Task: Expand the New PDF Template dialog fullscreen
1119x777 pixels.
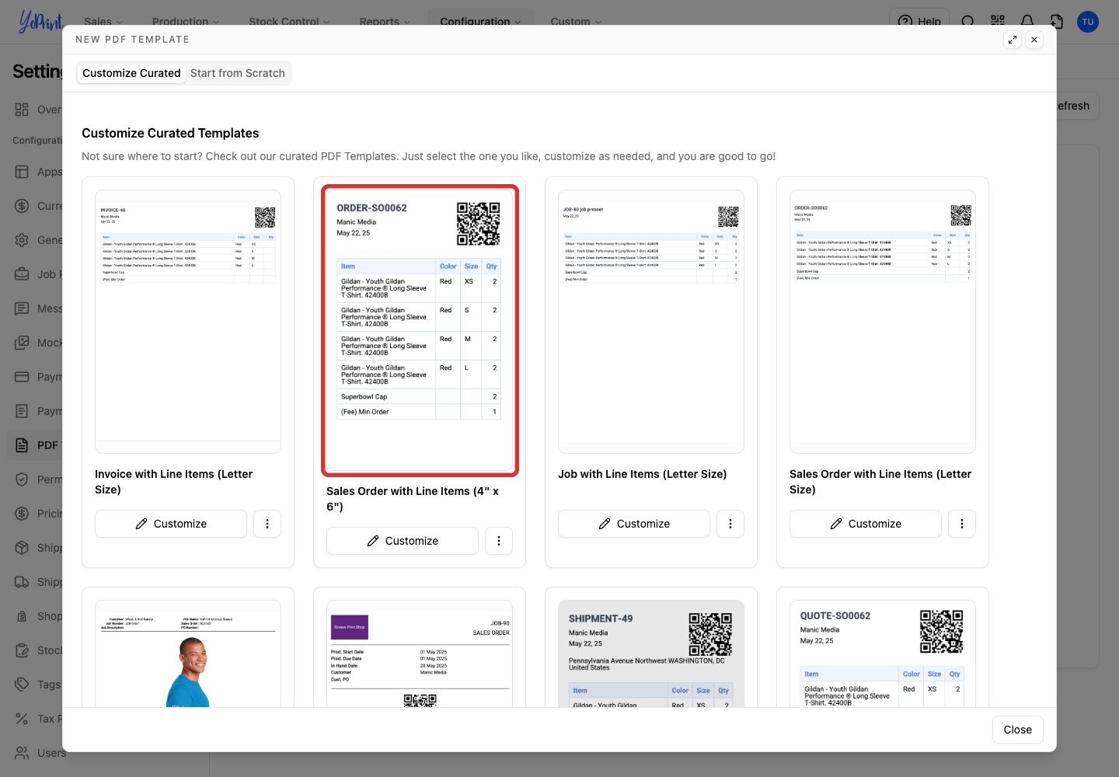Action: 1013,40
